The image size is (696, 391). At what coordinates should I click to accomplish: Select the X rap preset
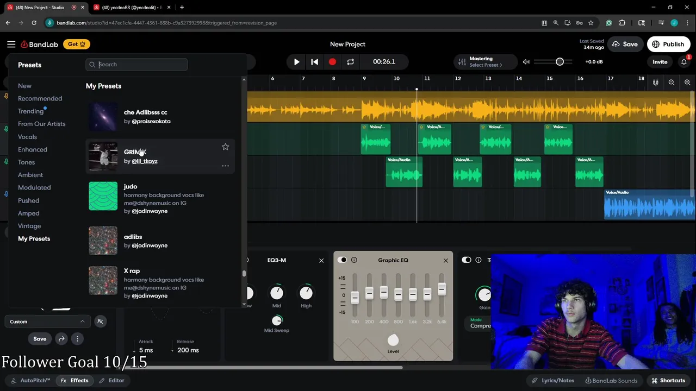tap(160, 282)
